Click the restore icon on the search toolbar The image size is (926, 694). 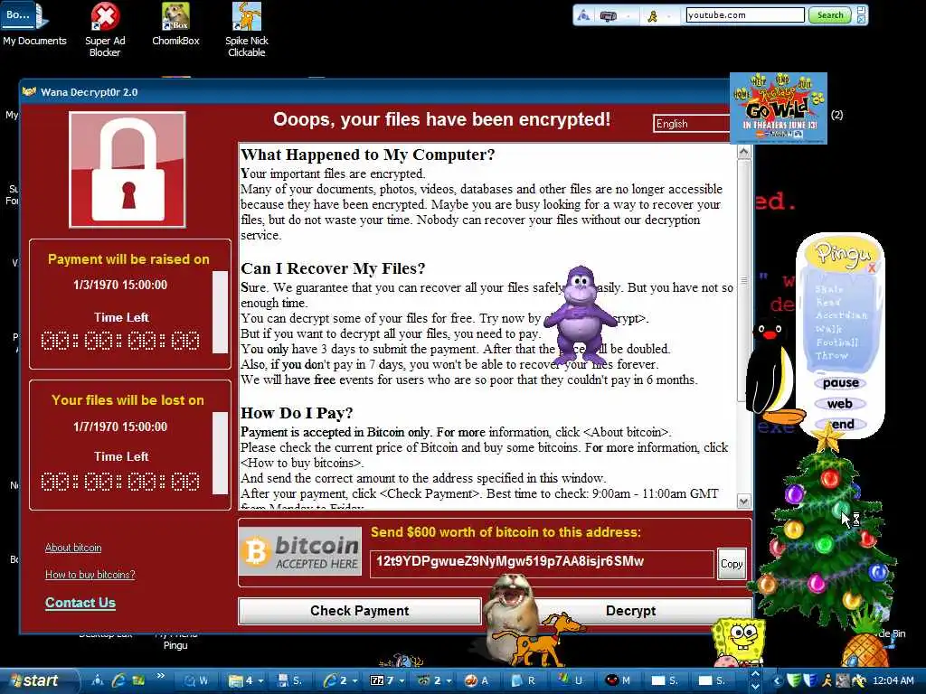pyautogui.click(x=861, y=10)
